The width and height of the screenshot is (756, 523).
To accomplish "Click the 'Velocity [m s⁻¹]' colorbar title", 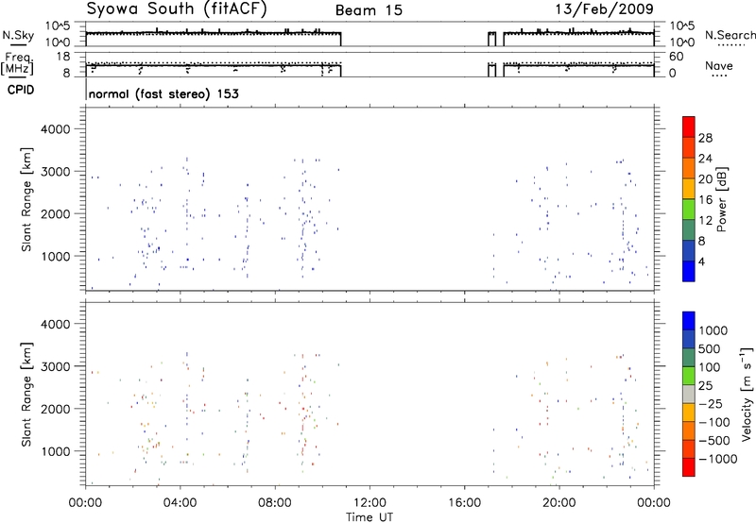I will pyautogui.click(x=747, y=394).
